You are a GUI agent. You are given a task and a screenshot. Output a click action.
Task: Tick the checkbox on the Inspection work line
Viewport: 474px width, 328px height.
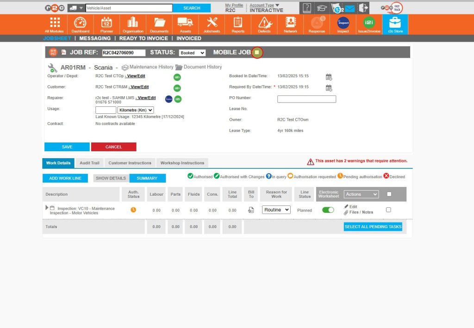(x=388, y=210)
